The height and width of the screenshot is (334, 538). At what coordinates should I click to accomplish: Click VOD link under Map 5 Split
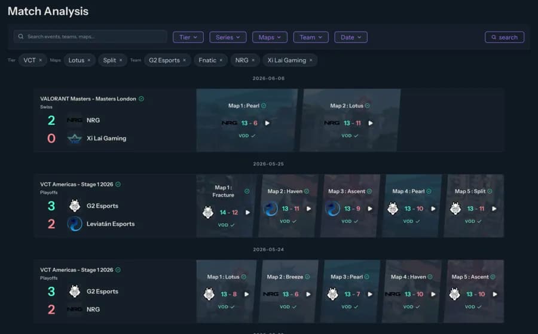[x=473, y=222]
